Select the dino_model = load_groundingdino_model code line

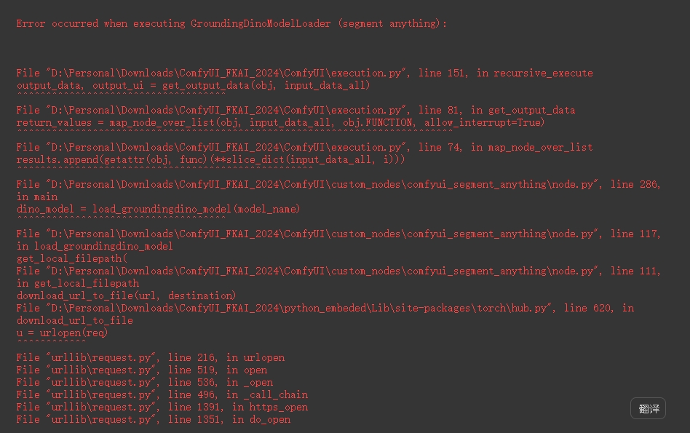tap(158, 209)
